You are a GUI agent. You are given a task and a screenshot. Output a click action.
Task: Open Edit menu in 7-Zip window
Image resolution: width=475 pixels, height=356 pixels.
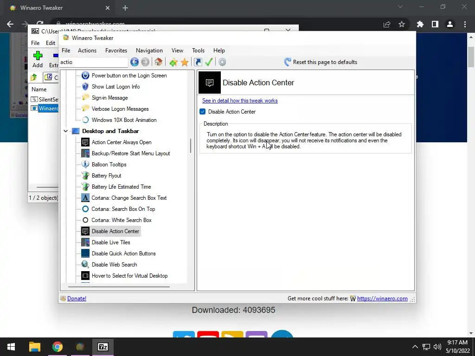[50, 43]
